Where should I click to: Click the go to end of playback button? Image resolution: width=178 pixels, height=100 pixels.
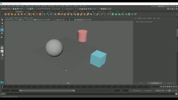pyautogui.click(x=176, y=87)
